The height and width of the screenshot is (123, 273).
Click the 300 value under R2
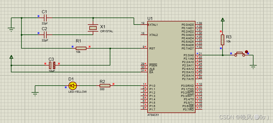click(102, 89)
